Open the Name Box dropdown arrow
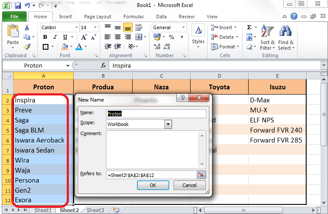This screenshot has width=328, height=214. click(x=68, y=66)
